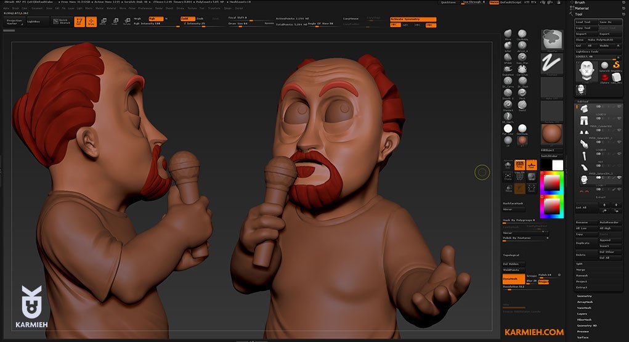Toggle Persp perspective view
This screenshot has width=629, height=342.
tap(519, 165)
